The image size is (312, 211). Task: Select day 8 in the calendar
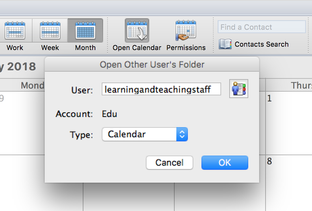(x=269, y=161)
